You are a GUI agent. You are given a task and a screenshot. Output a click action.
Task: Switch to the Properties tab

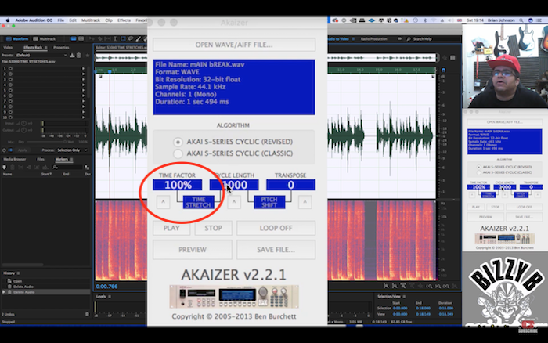(61, 48)
